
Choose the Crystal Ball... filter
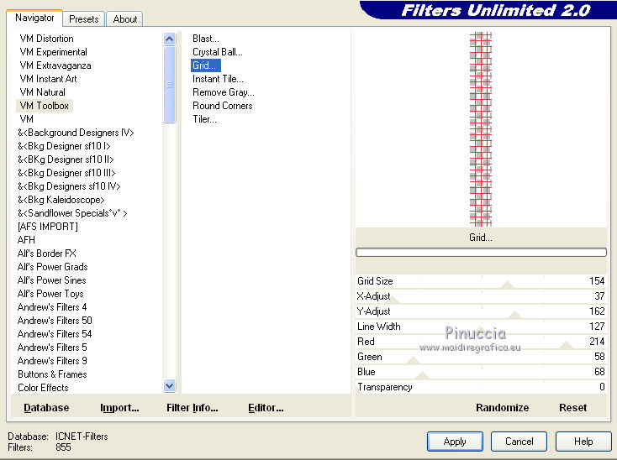tap(217, 52)
